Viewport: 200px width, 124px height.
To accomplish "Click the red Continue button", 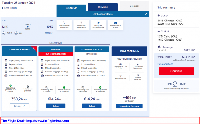I will [176, 71].
